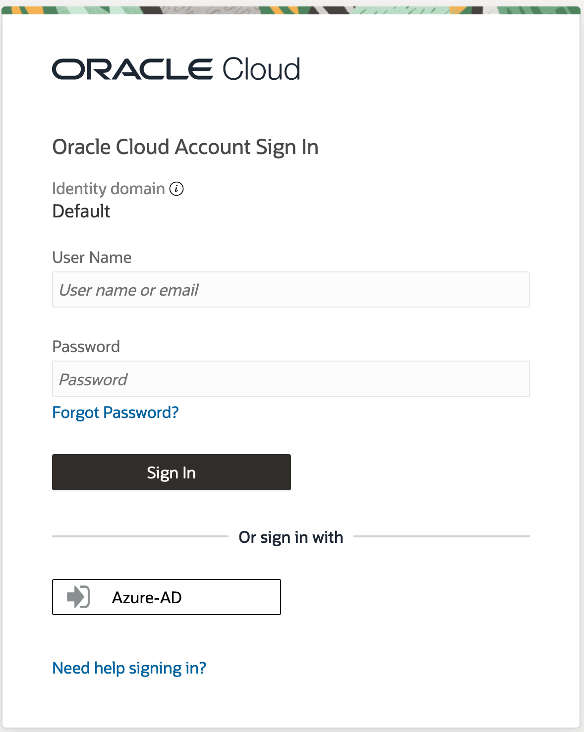
Task: Click the User Name field label
Action: tap(92, 258)
